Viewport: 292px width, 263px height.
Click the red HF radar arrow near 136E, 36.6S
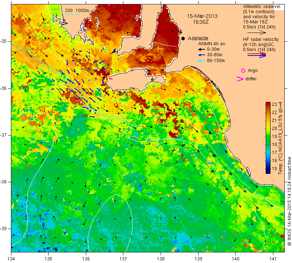click(x=85, y=116)
